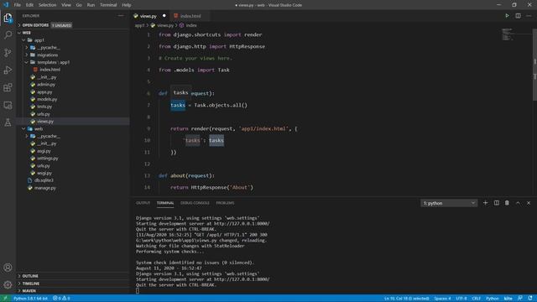Click Python 3.8.1 64-bit interpreter in status bar
This screenshot has height=302, width=537.
30,299
